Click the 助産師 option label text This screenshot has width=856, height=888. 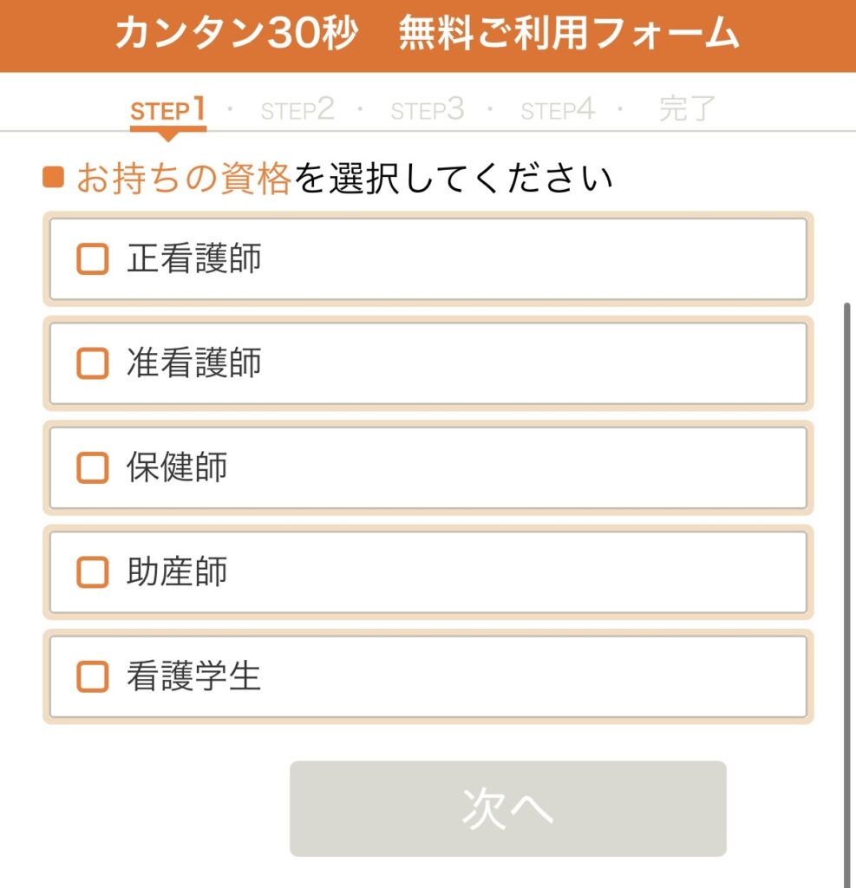pos(177,572)
